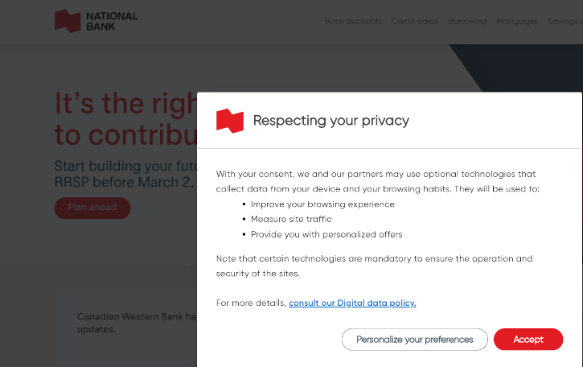Screen dimensions: 583x367
Task: Click the Measure site traffic bullet
Action: coord(291,219)
